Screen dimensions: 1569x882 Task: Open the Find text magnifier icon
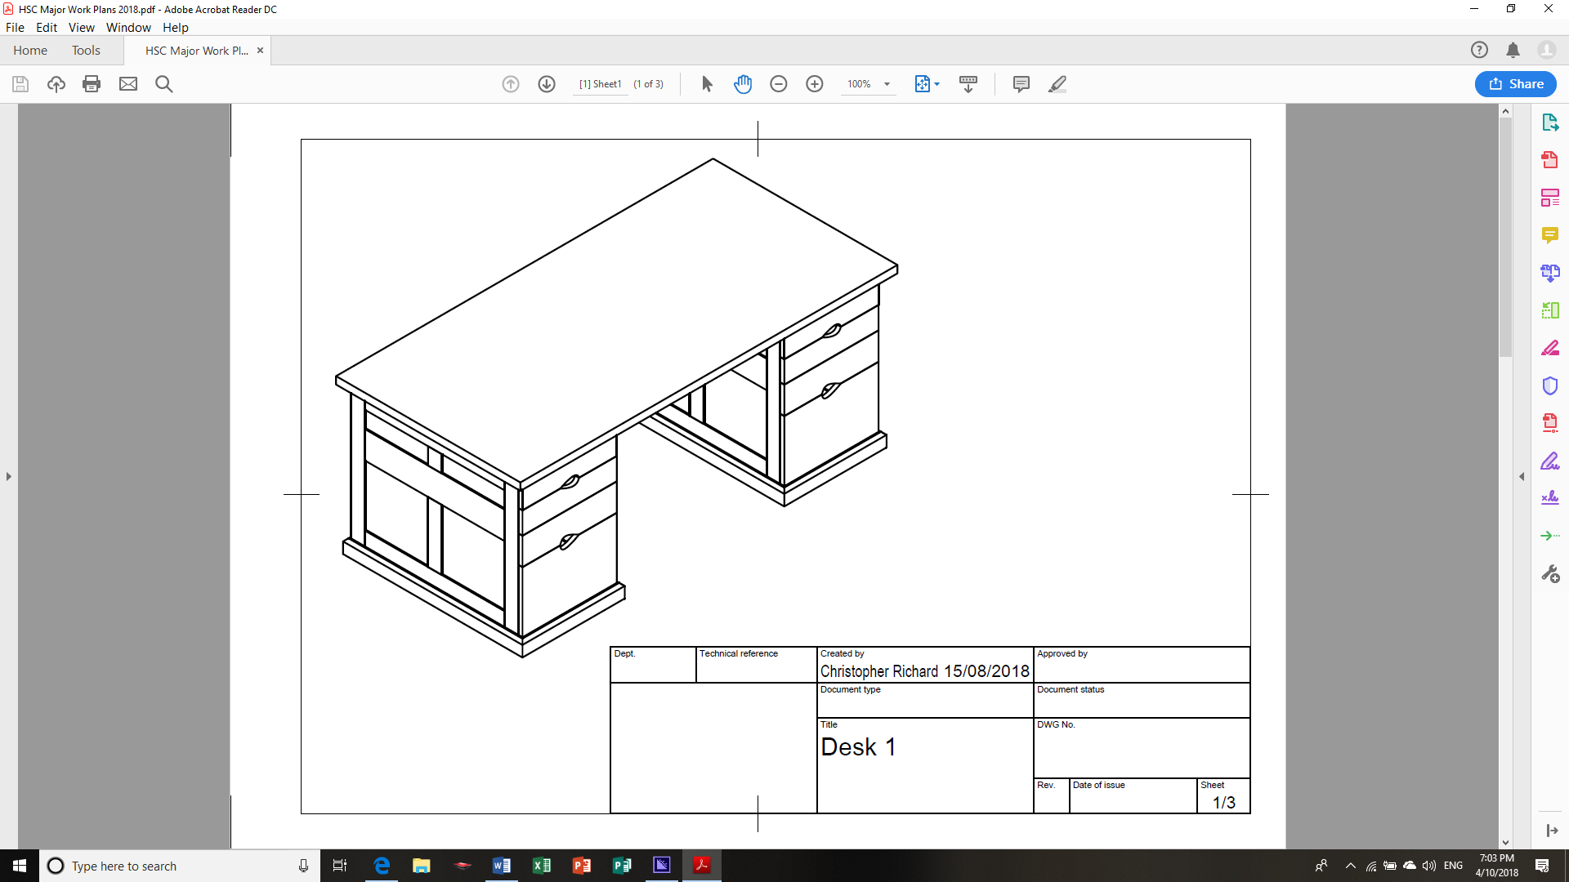164,84
